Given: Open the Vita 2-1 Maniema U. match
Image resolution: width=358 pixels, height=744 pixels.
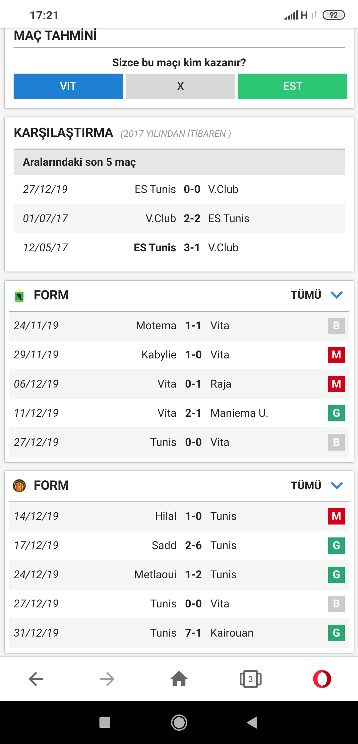Looking at the screenshot, I should click(x=179, y=413).
